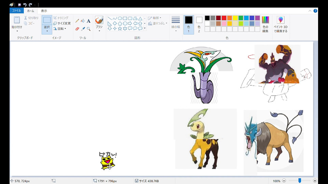Collapse the ribbon with the chevron
Image resolution: width=328 pixels, height=184 pixels.
coord(310,11)
